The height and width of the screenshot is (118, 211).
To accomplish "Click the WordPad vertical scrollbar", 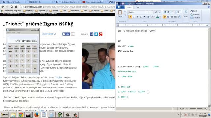I will pos(209,67).
